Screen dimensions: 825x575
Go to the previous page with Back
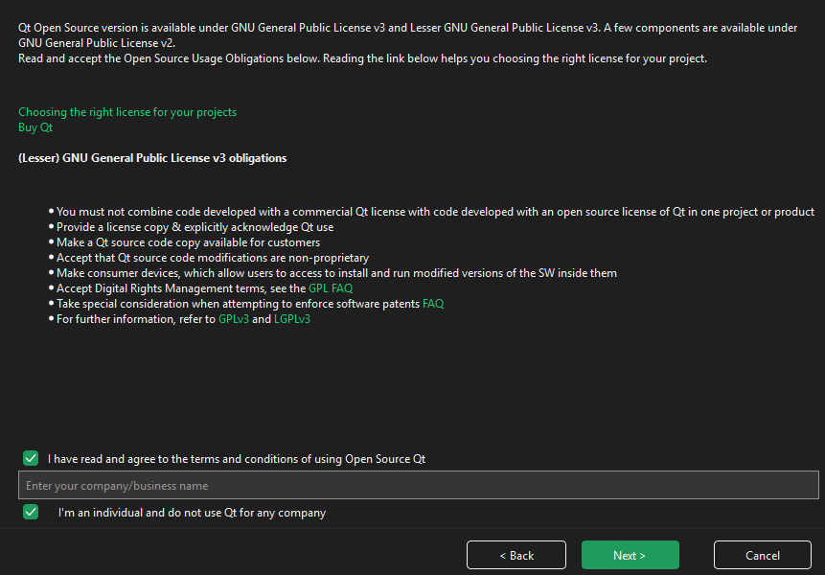[516, 555]
